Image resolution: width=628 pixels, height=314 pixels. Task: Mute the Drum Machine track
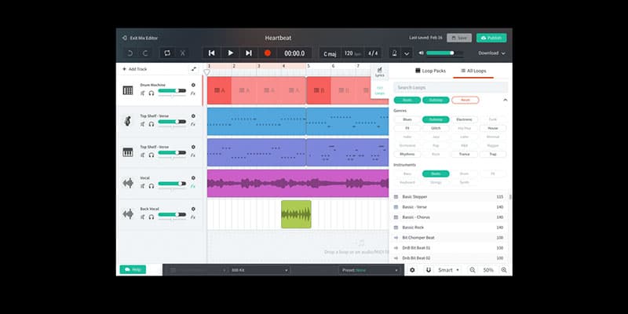[x=142, y=93]
